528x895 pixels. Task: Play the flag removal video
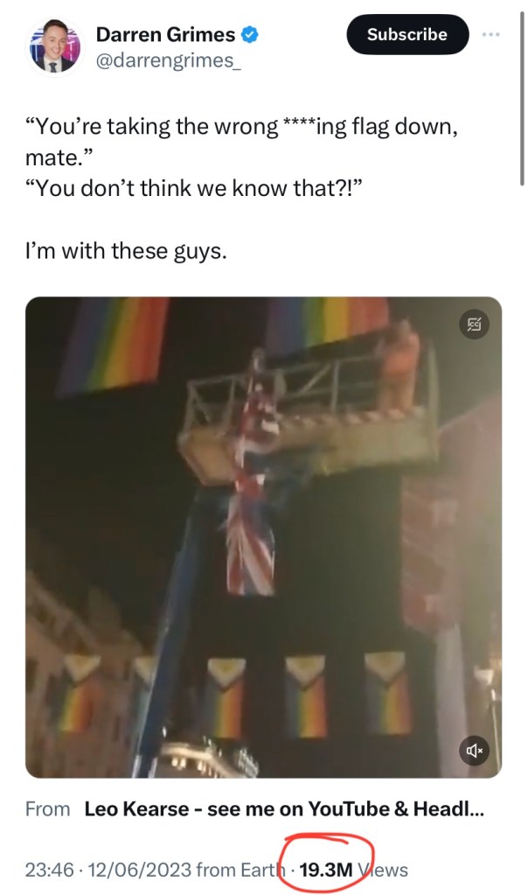click(263, 537)
